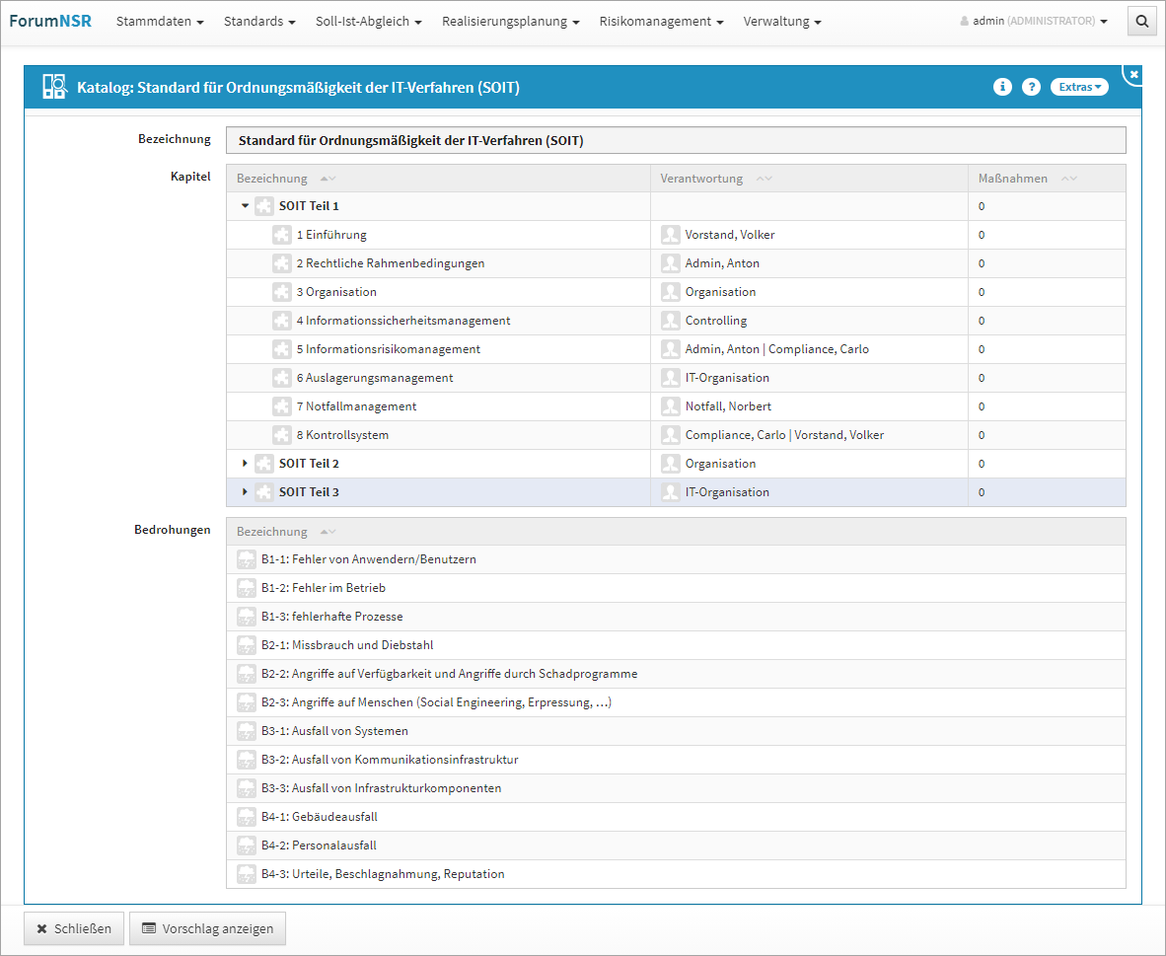
Task: Click puzzle icon next to 1 Einführung
Action: [281, 235]
